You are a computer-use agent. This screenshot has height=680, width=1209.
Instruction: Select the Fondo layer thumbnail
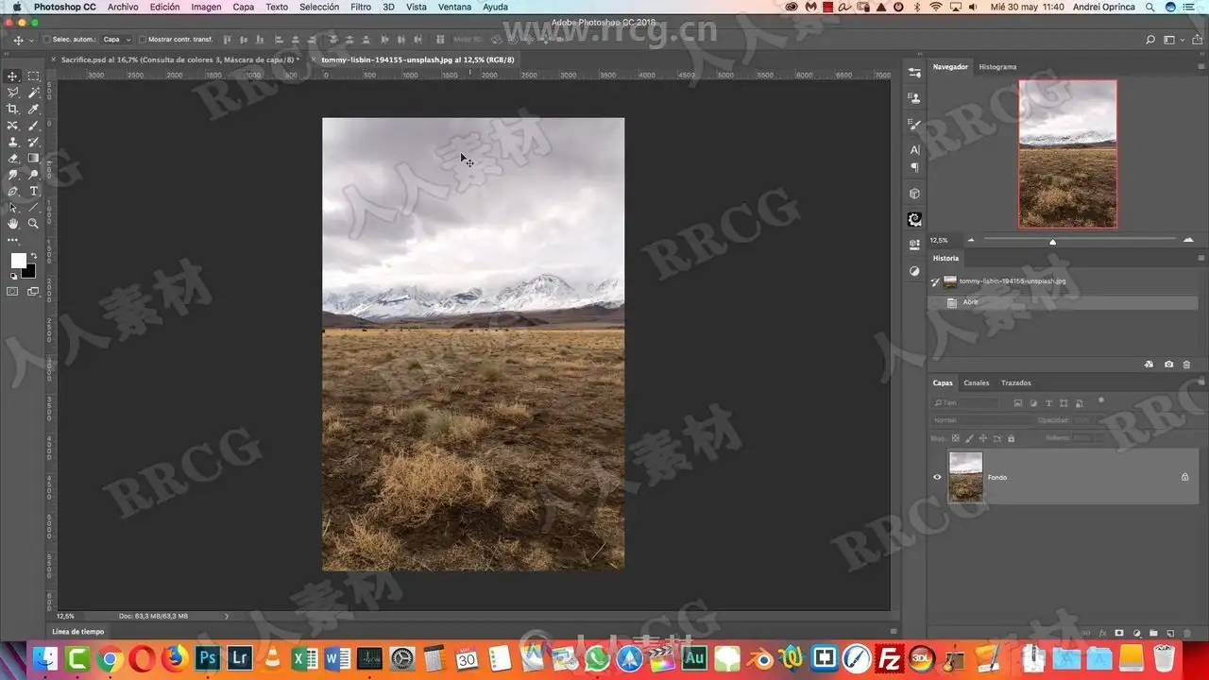pos(965,477)
